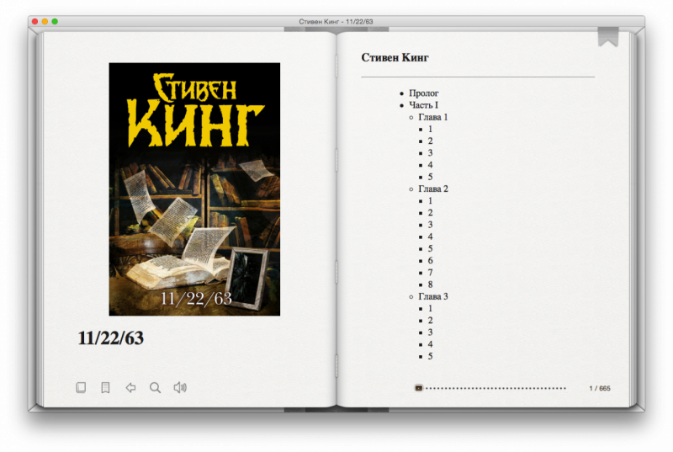Image resolution: width=673 pixels, height=452 pixels.
Task: Click the window title Стивен Кинг - 11/22/63
Action: [x=336, y=21]
